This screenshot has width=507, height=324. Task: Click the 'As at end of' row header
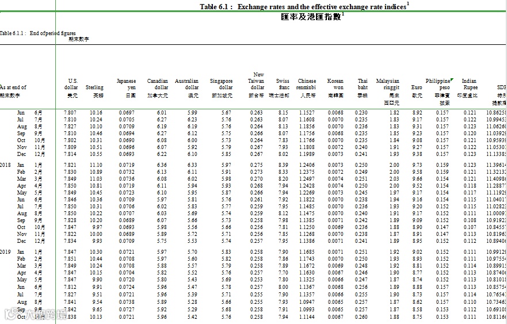pos(13,87)
